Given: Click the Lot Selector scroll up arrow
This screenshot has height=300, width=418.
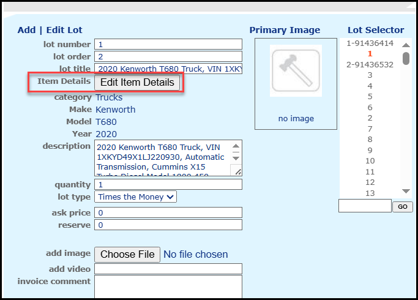Looking at the screenshot, I should (x=406, y=45).
